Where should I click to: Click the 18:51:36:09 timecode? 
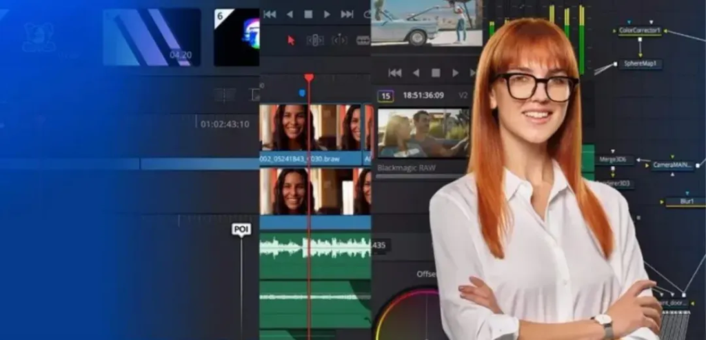click(x=423, y=95)
